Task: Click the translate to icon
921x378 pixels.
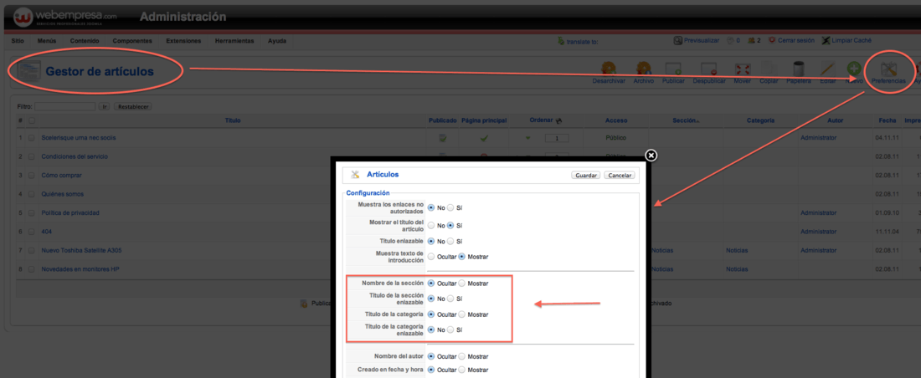Action: tap(562, 41)
